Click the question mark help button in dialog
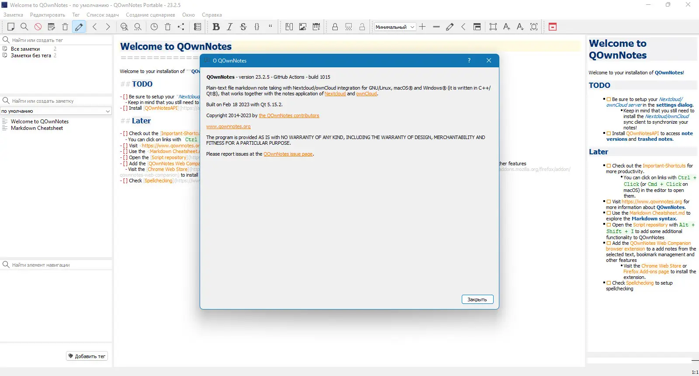This screenshot has width=699, height=376. 469,60
